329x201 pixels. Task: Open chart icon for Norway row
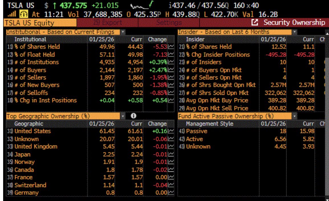(x=171, y=162)
